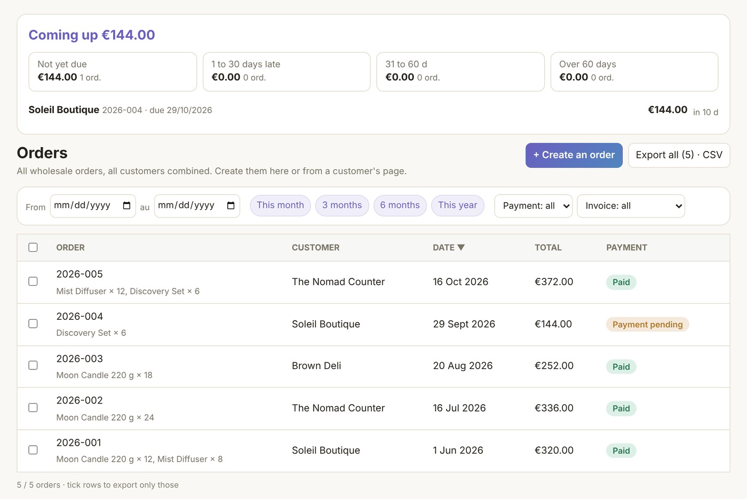Tick the checkbox for order 2026-005
The height and width of the screenshot is (499, 747).
click(33, 281)
